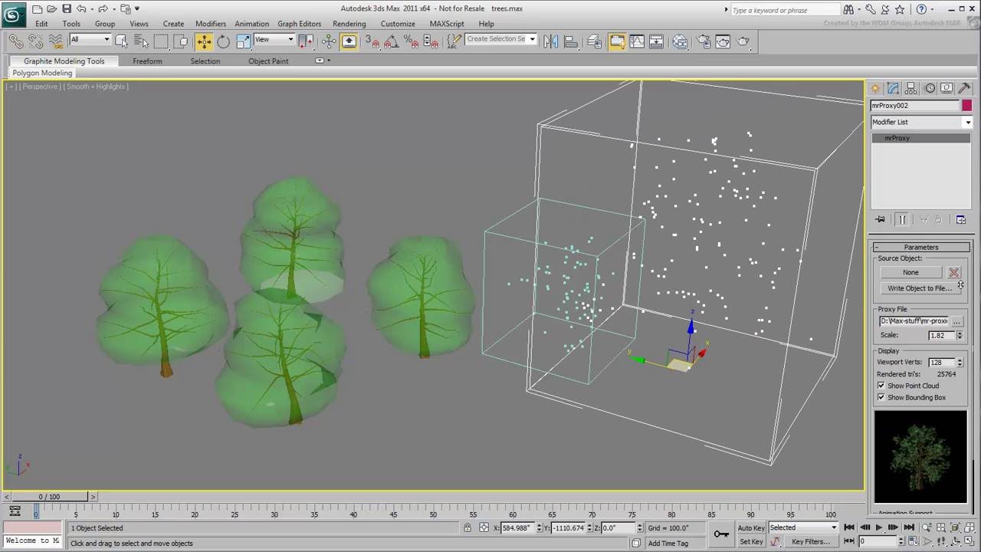This screenshot has width=981, height=552.
Task: Toggle Keyboard Shortcut Override
Action: pos(349,41)
